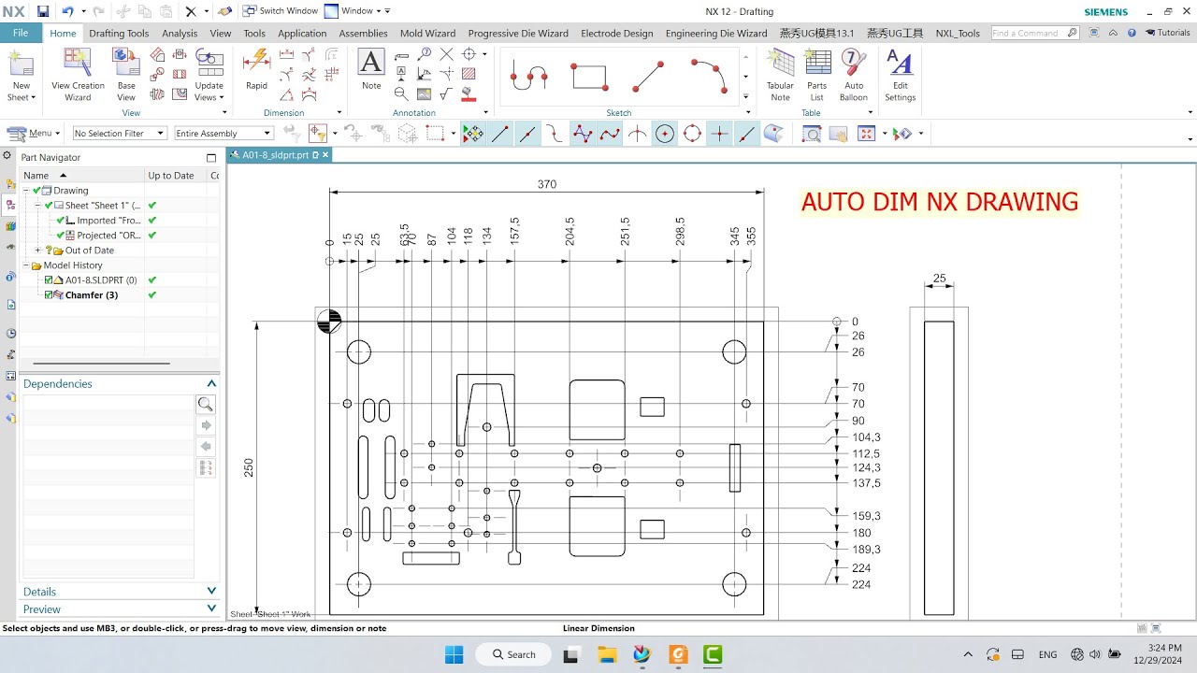The width and height of the screenshot is (1197, 673).
Task: Toggle the Arc Center snap point
Action: coord(665,134)
